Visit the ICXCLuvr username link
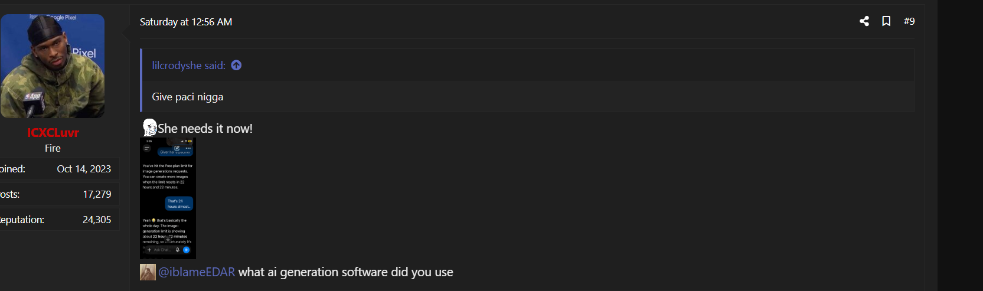983x291 pixels. point(53,133)
